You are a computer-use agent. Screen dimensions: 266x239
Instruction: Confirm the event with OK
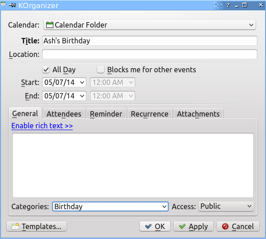(155, 226)
